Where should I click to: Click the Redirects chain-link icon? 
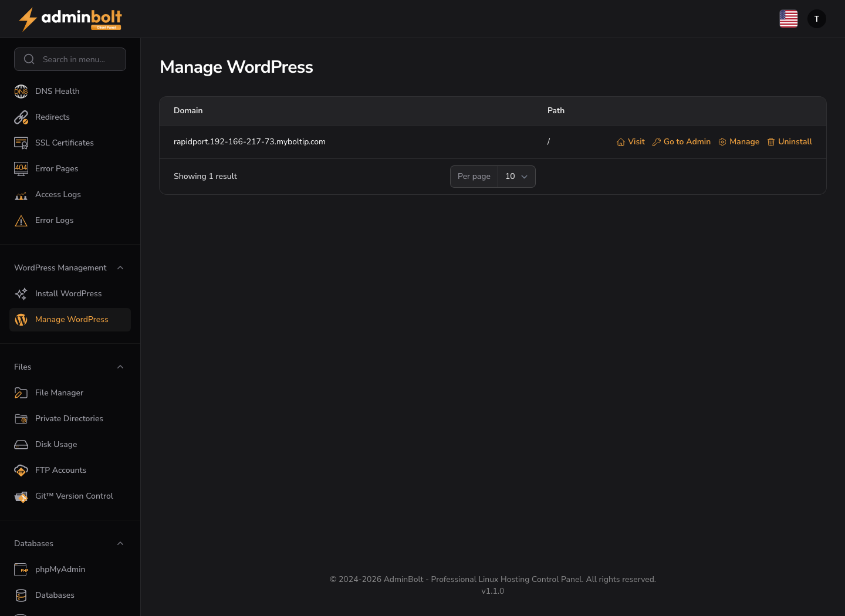pos(21,117)
